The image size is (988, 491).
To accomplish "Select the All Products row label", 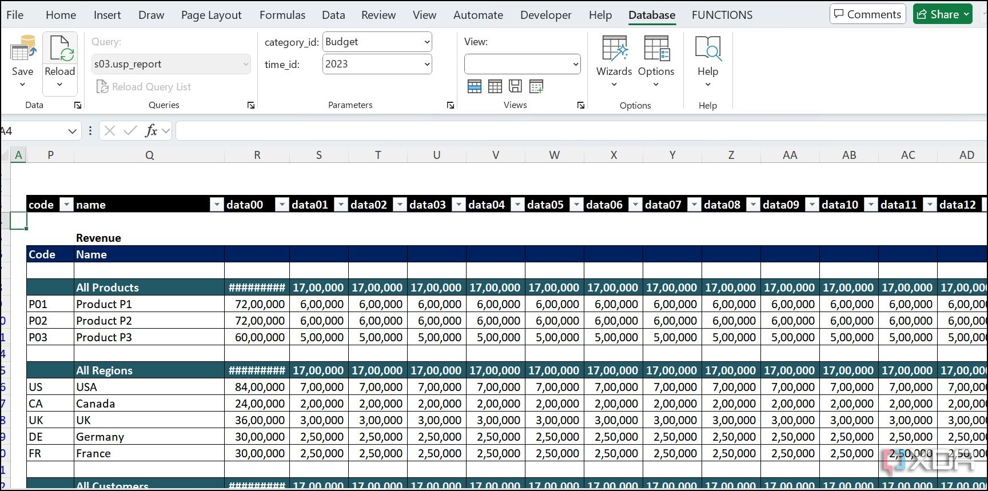I will (x=149, y=288).
